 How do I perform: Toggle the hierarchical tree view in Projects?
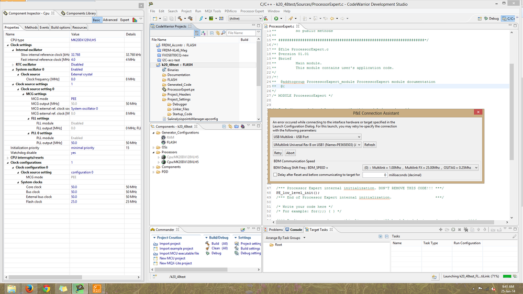click(197, 33)
